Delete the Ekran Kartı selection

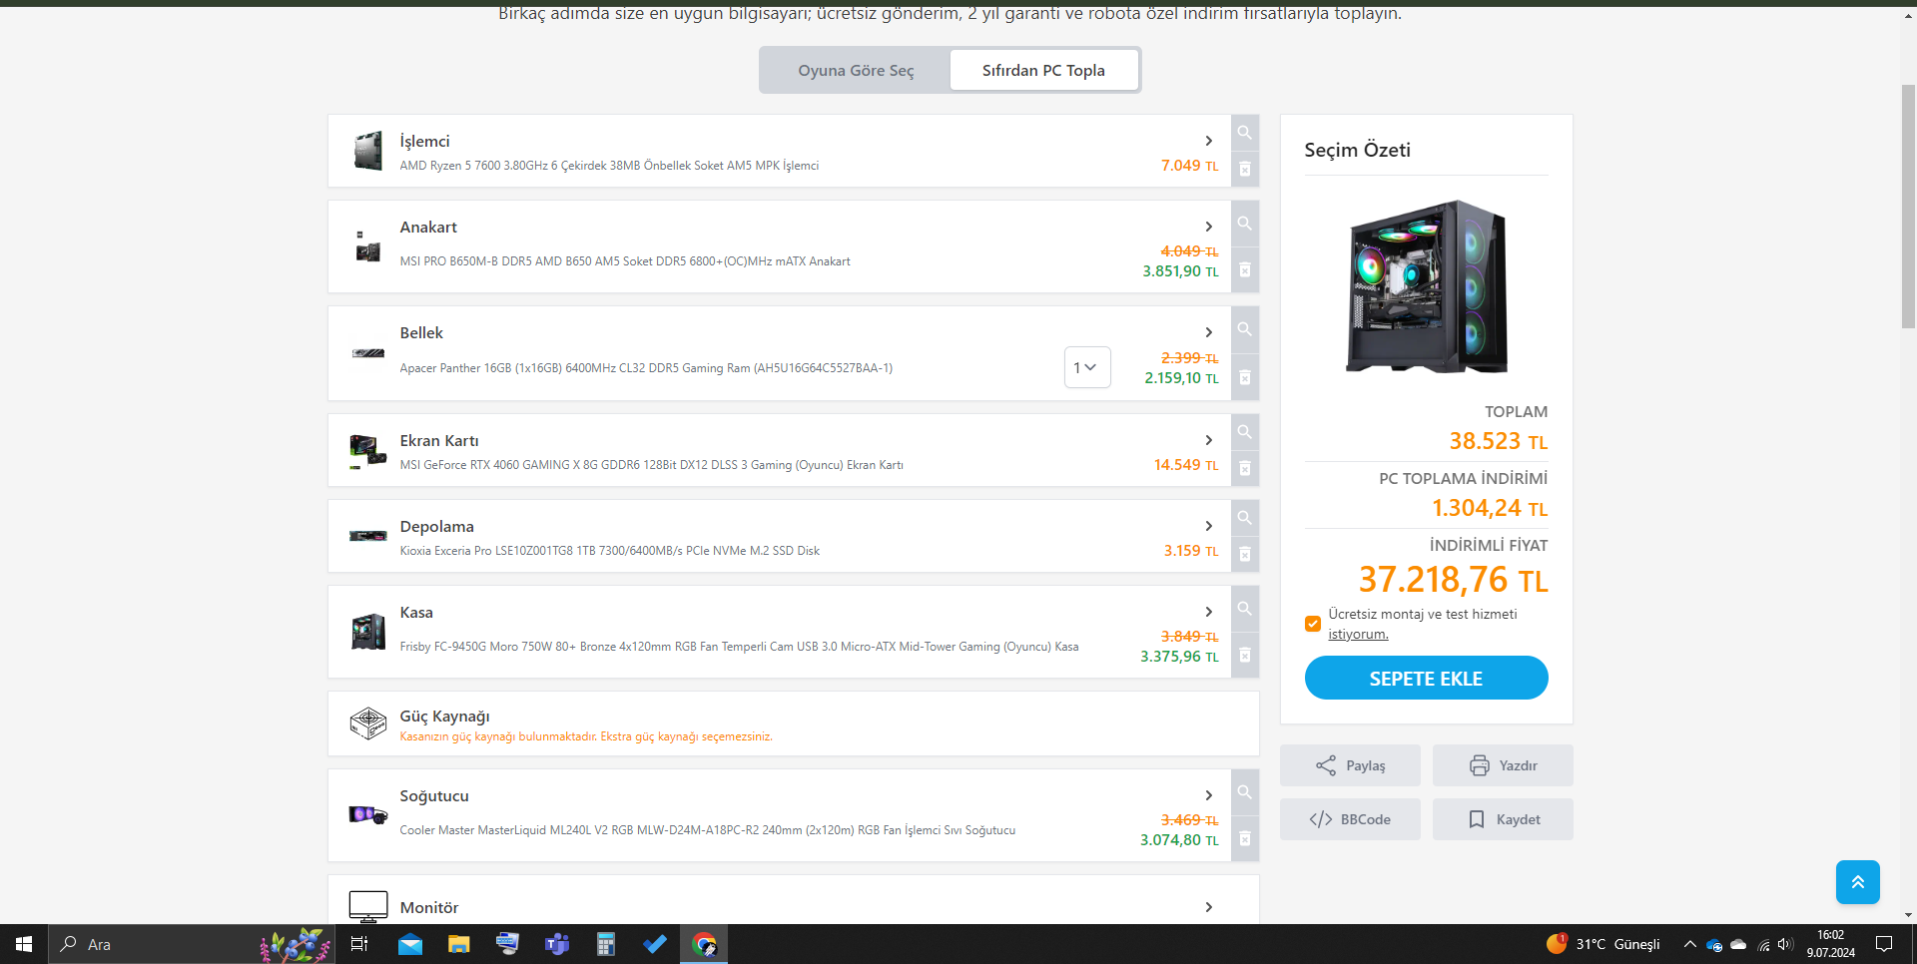(1245, 469)
